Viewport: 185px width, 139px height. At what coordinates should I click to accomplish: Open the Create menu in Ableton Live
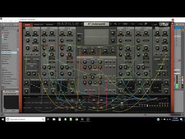point(10,21)
